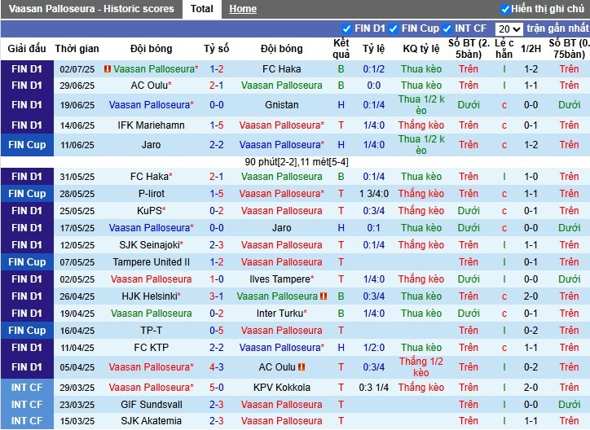The image size is (590, 430).
Task: Click FC KTP team name
Action: coord(152,348)
